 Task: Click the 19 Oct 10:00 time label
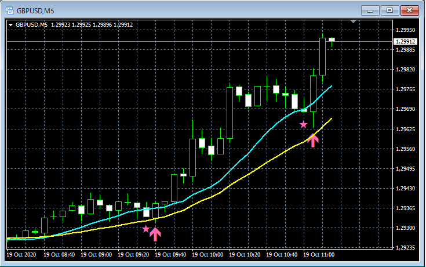(x=207, y=255)
